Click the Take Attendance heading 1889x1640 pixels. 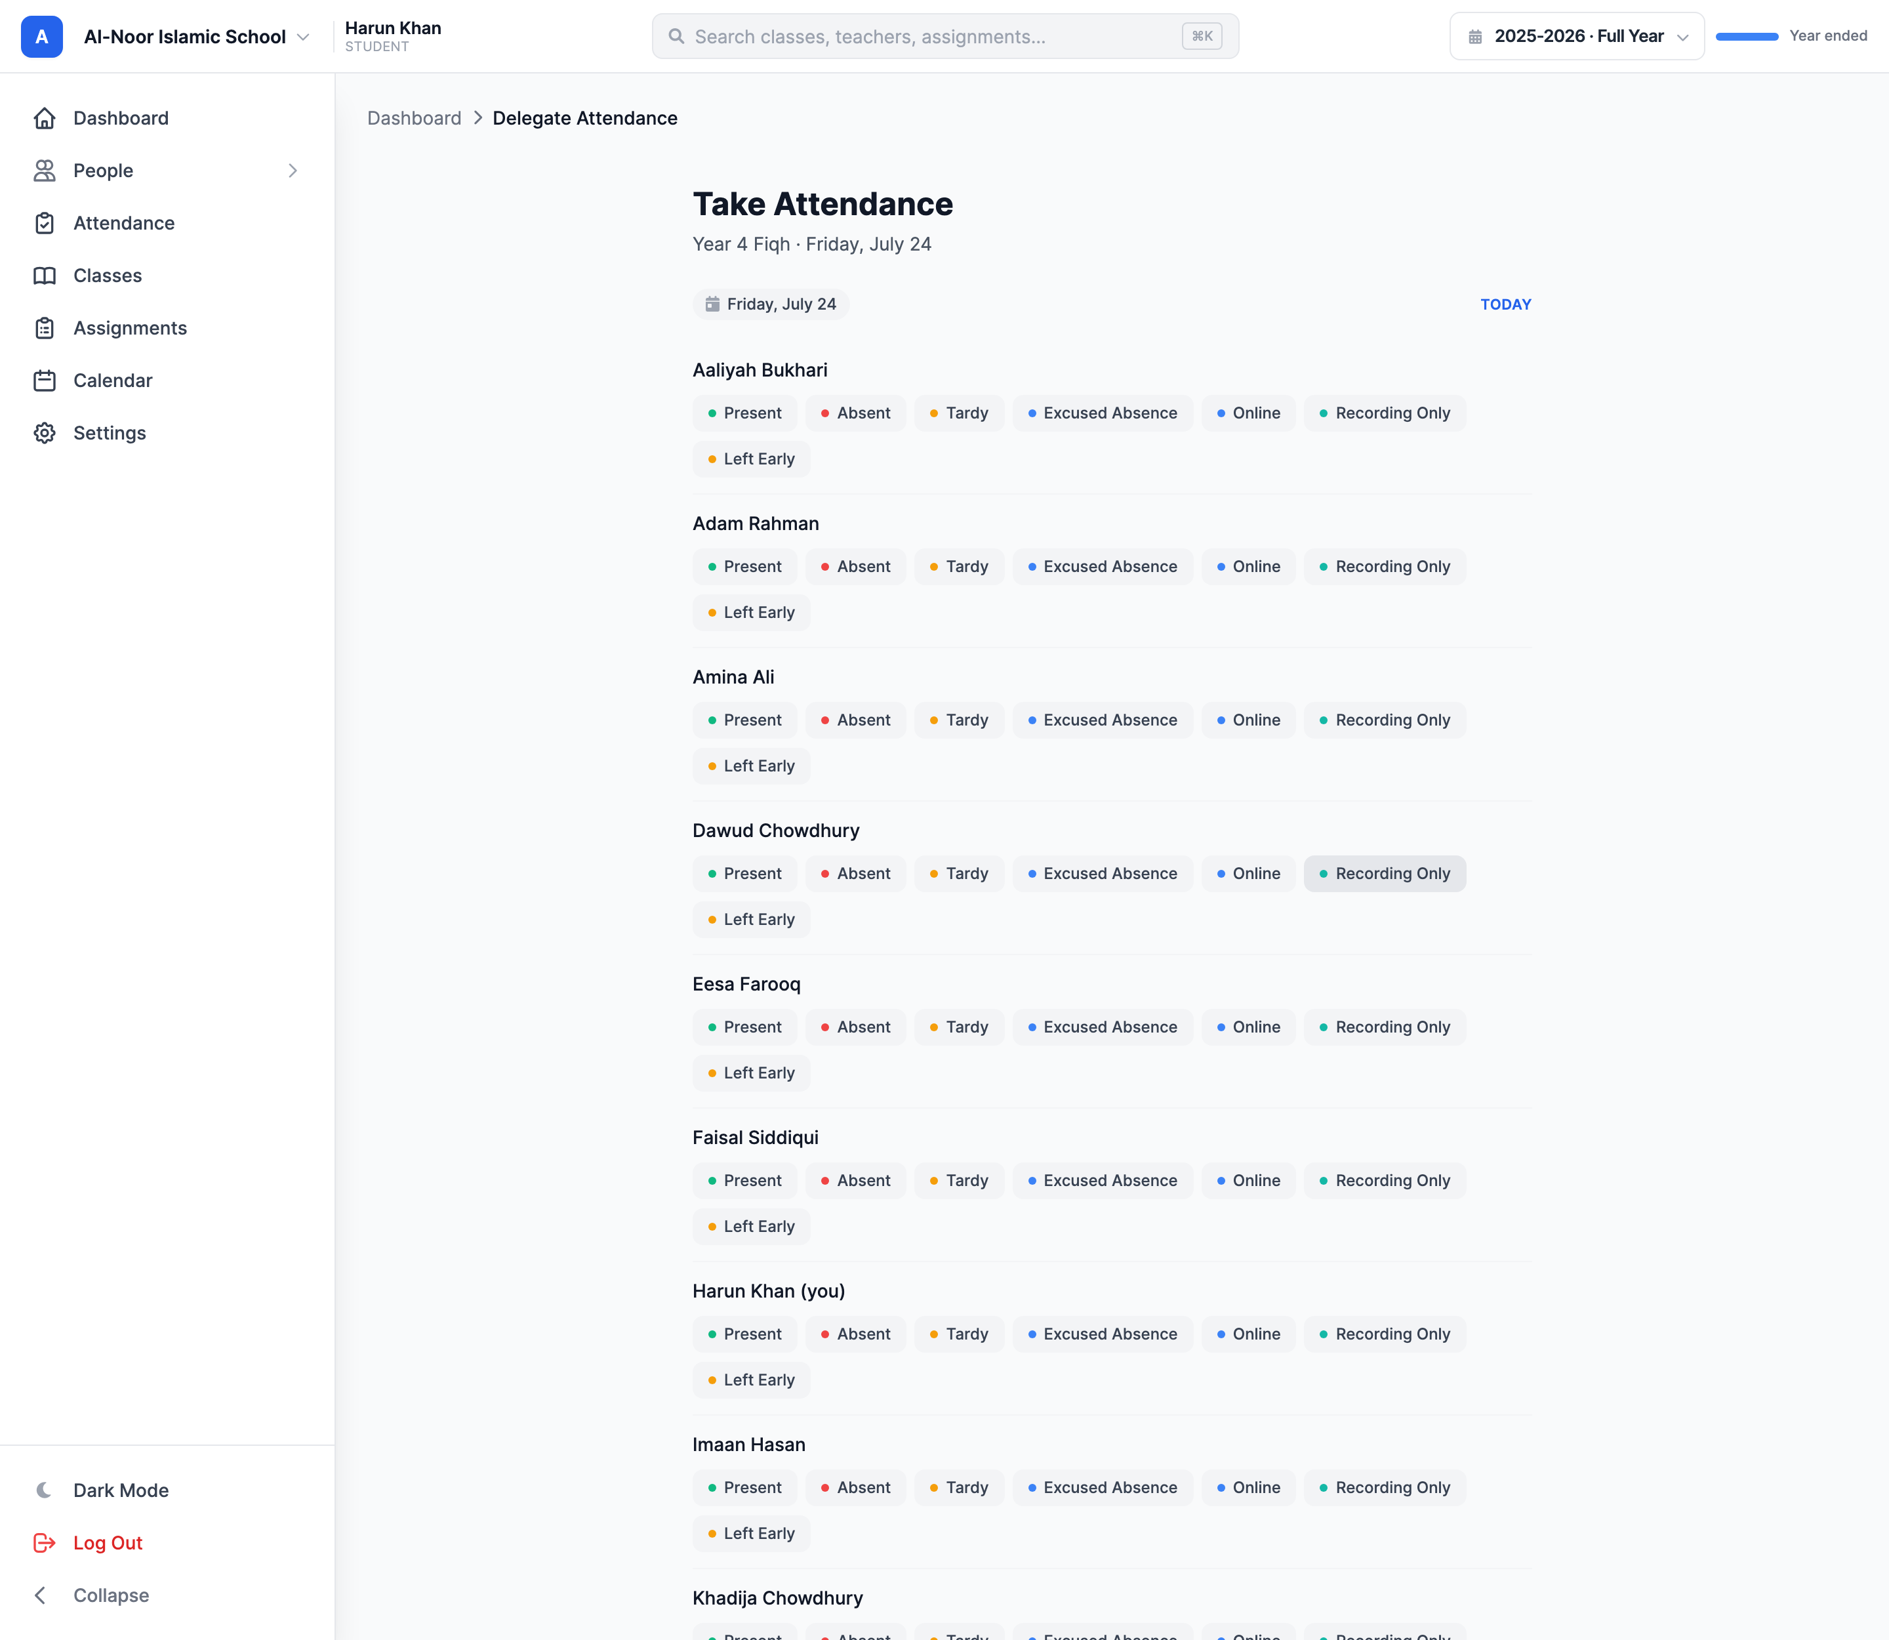[823, 204]
